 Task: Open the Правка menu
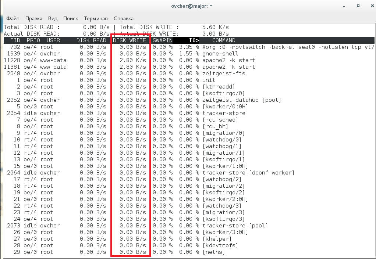point(33,18)
